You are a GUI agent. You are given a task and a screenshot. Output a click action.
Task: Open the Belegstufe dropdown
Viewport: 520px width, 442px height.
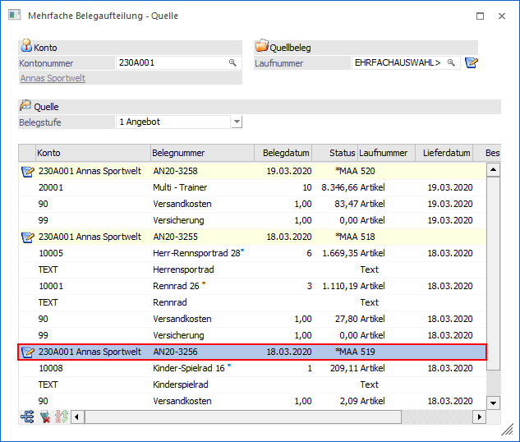(237, 122)
